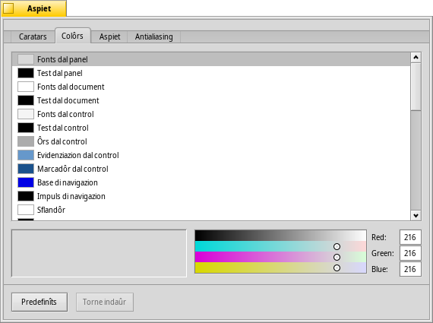Select 'Test dal panel' list row text
Screen dimensions: 433x323
click(x=60, y=73)
